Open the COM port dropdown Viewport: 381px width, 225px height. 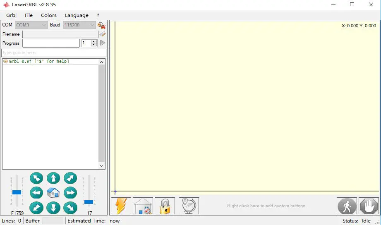coord(31,25)
